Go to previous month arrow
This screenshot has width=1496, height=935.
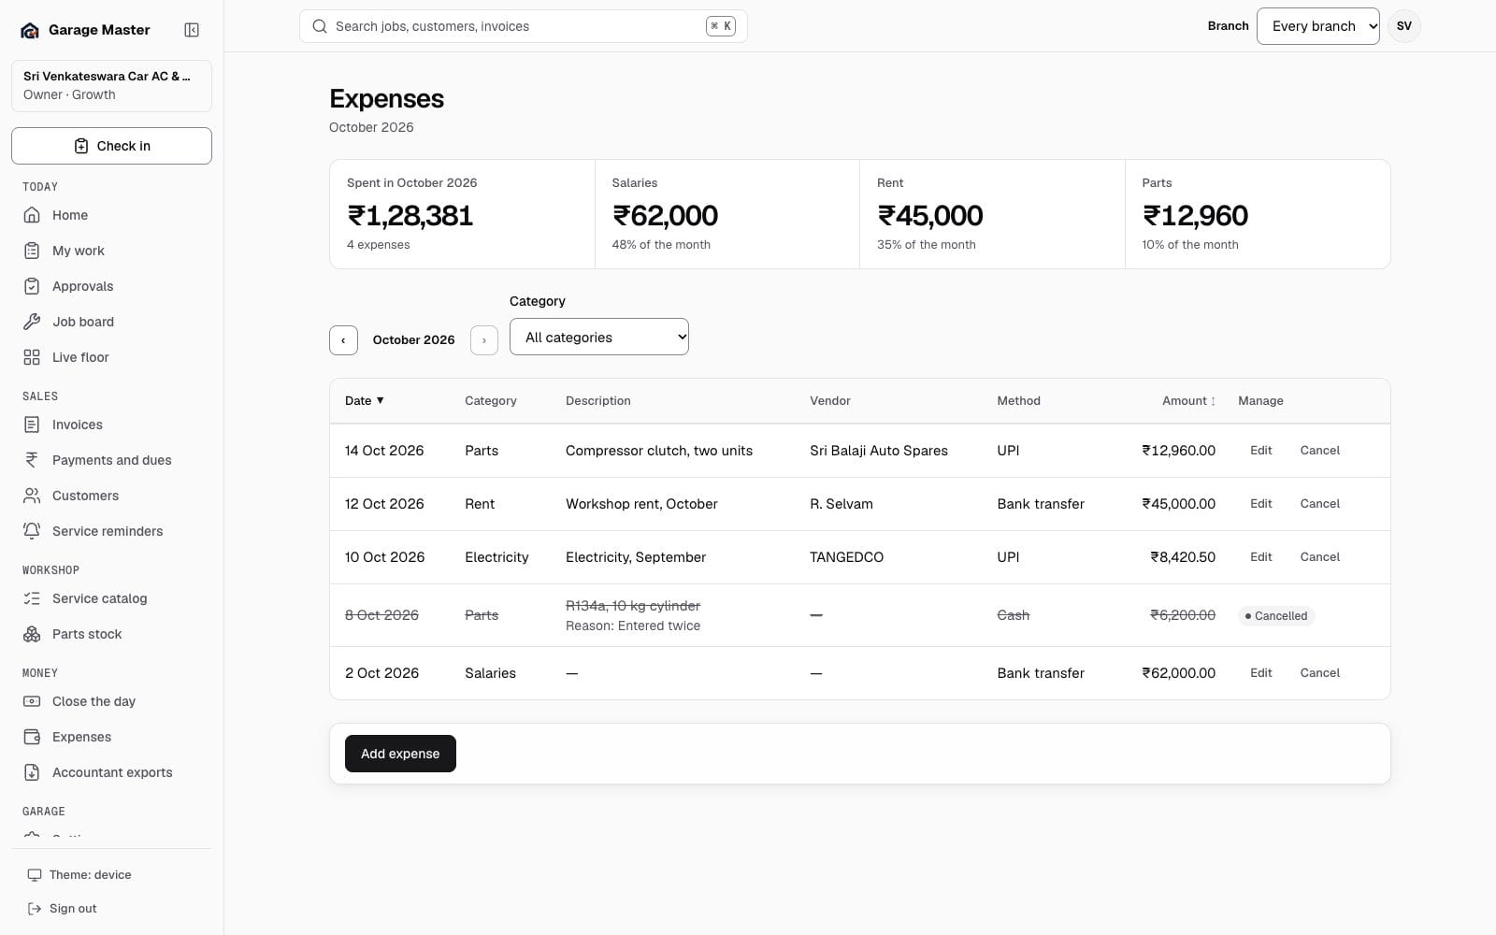point(343,340)
